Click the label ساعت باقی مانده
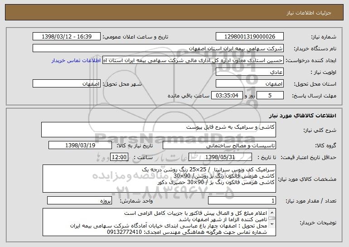The height and width of the screenshot is (247, 349). [x=189, y=96]
